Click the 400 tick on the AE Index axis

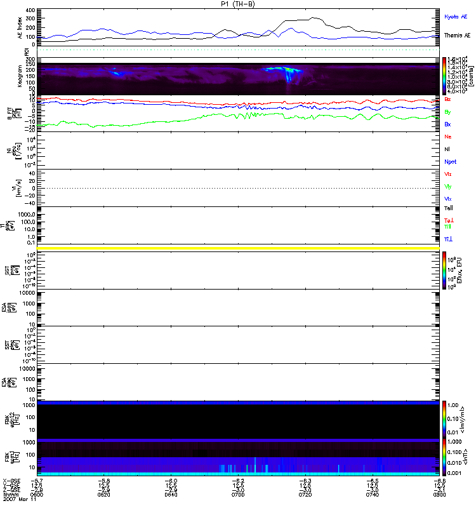[30, 10]
